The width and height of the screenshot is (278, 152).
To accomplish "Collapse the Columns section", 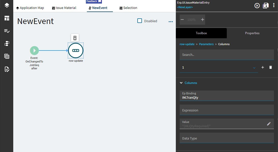I will (181, 83).
